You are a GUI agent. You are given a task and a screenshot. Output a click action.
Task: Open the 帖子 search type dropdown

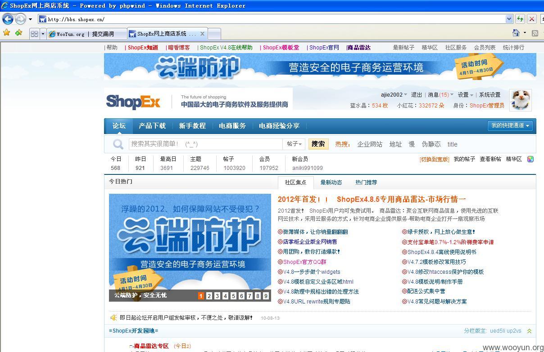295,144
